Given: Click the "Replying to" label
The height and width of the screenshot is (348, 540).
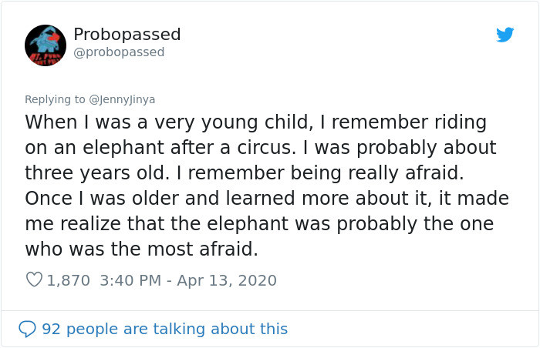Looking at the screenshot, I should point(55,99).
